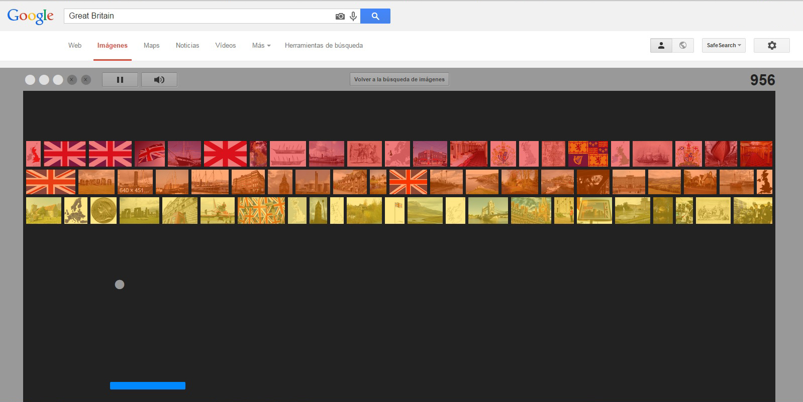Open the Maps tab
The width and height of the screenshot is (803, 402).
click(151, 45)
